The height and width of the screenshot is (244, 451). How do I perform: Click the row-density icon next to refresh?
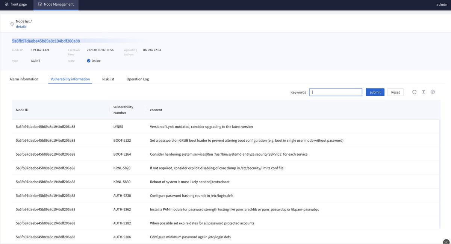pos(423,91)
